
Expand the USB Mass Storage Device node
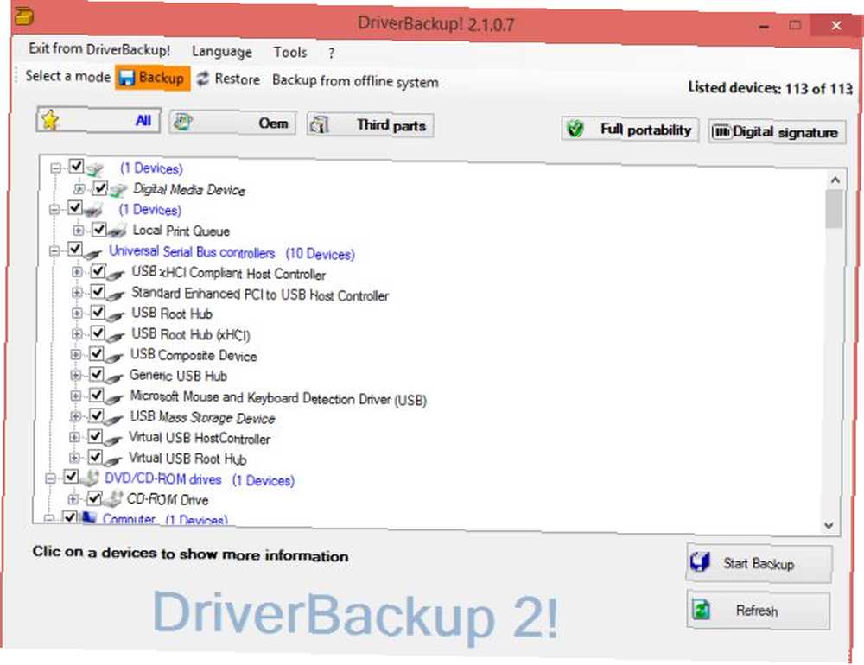point(75,416)
